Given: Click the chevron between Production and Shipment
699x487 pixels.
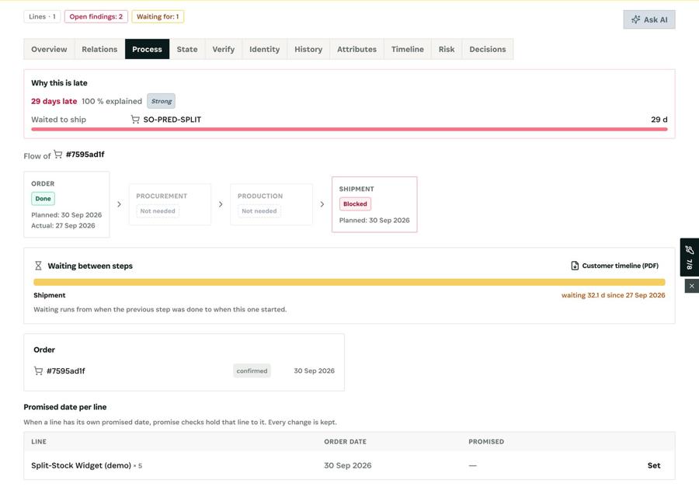Looking at the screenshot, I should coord(322,204).
